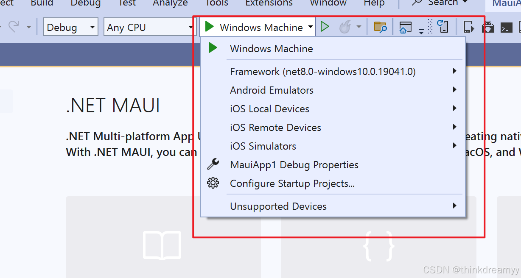The height and width of the screenshot is (278, 521).
Task: Click the window with home icon
Action: click(406, 28)
